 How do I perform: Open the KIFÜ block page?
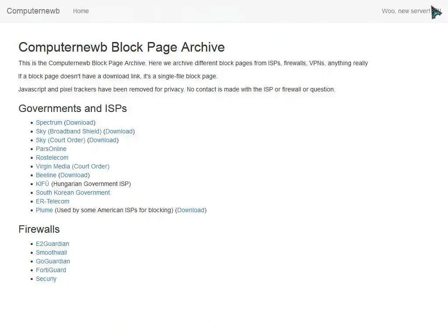pos(42,184)
